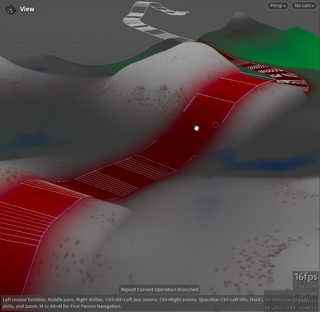Click the navigation hint text in status bar

(155, 303)
